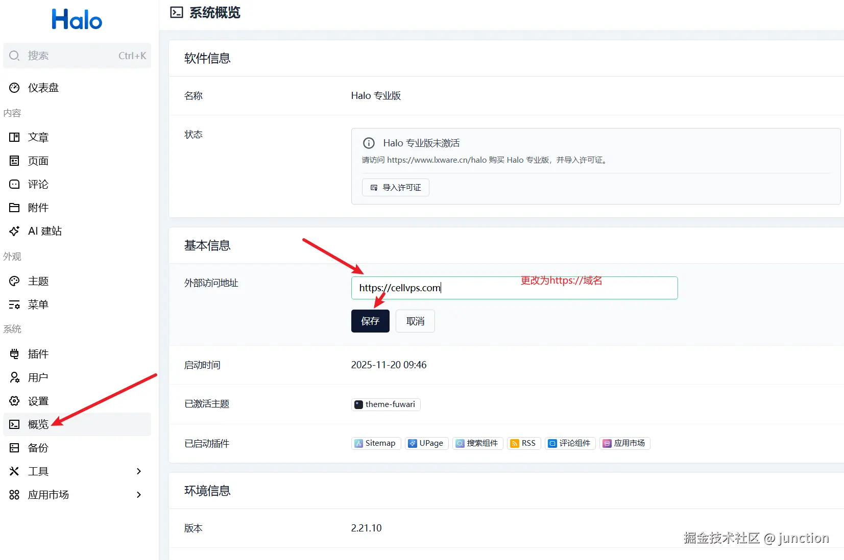Image resolution: width=844 pixels, height=560 pixels.
Task: Click the UPage plugin icon
Action: coord(413,443)
